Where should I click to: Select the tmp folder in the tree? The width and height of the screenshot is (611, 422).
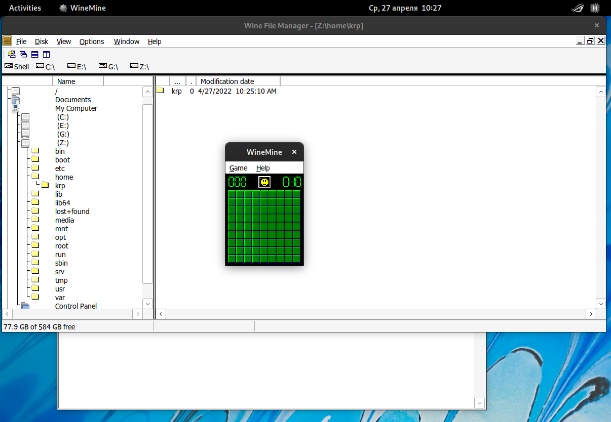pos(61,280)
